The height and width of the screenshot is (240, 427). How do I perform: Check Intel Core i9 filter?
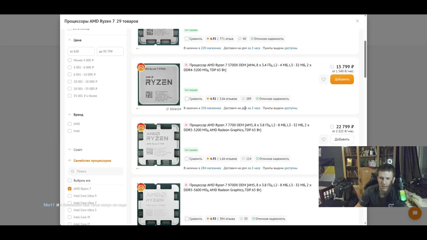coord(69,217)
